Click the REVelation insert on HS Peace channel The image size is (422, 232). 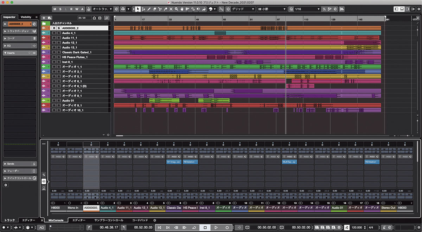(190, 162)
